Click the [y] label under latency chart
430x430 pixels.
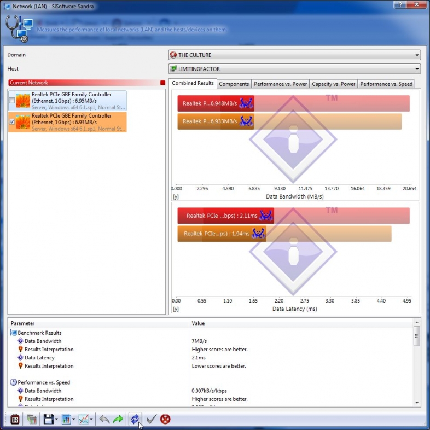click(x=176, y=309)
